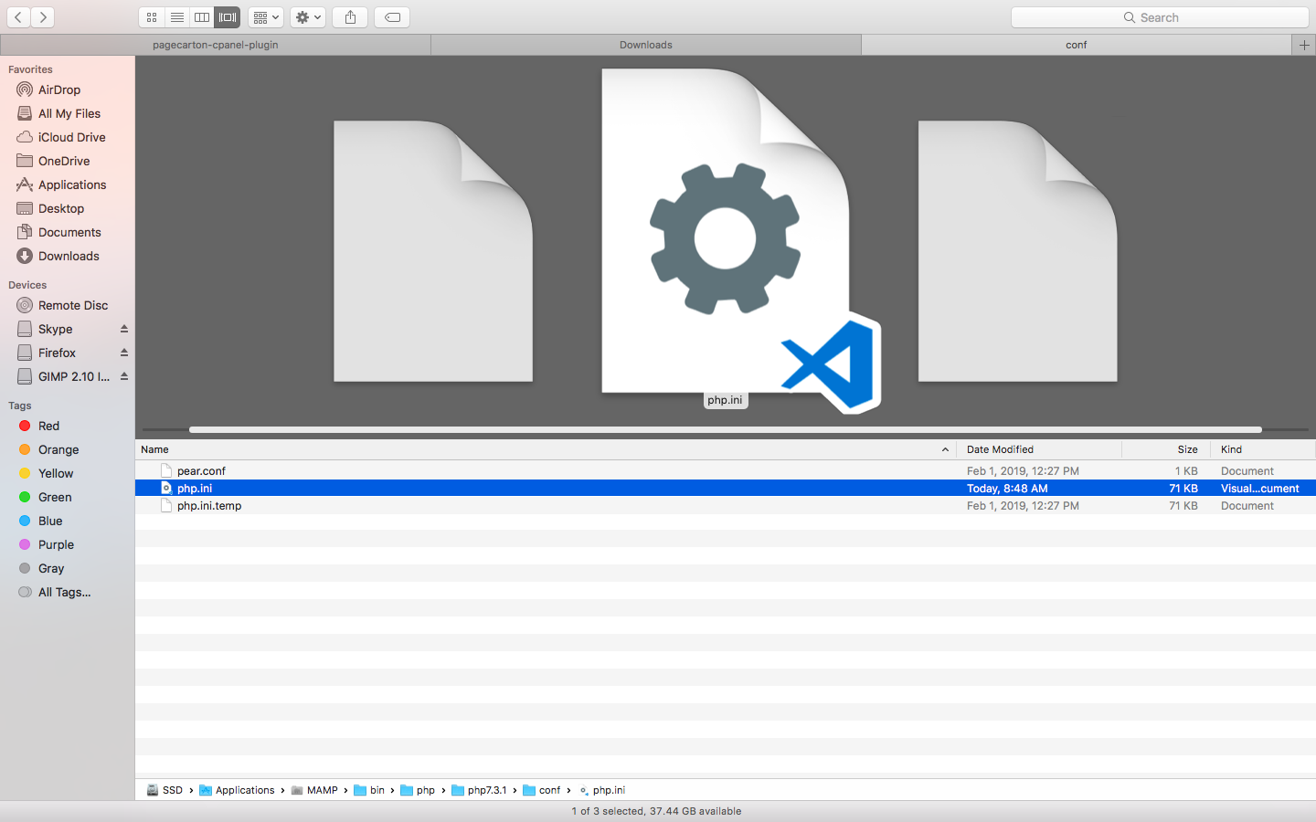Screen dimensions: 1316x822
Task: Click the Edit Tags toolbar button
Action: [x=392, y=17]
